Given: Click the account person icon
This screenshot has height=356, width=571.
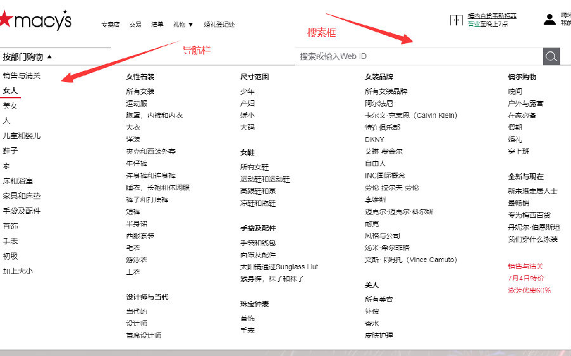Looking at the screenshot, I should click(x=549, y=19).
